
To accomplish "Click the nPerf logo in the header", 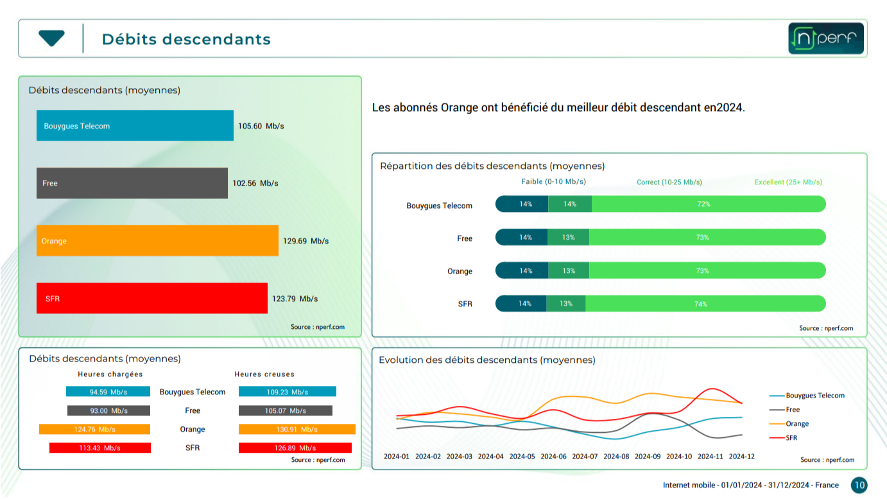I will tap(825, 39).
